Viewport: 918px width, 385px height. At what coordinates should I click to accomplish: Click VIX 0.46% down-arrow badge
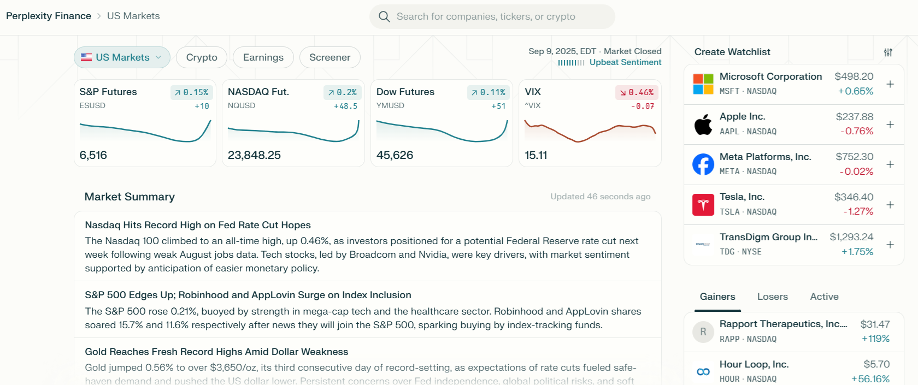pos(637,93)
